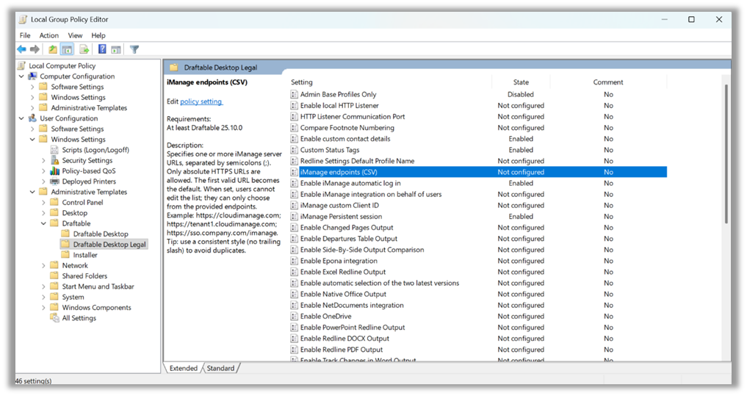Click folder icon in Draftable Desktop Legal header
The height and width of the screenshot is (396, 747).
pos(174,67)
